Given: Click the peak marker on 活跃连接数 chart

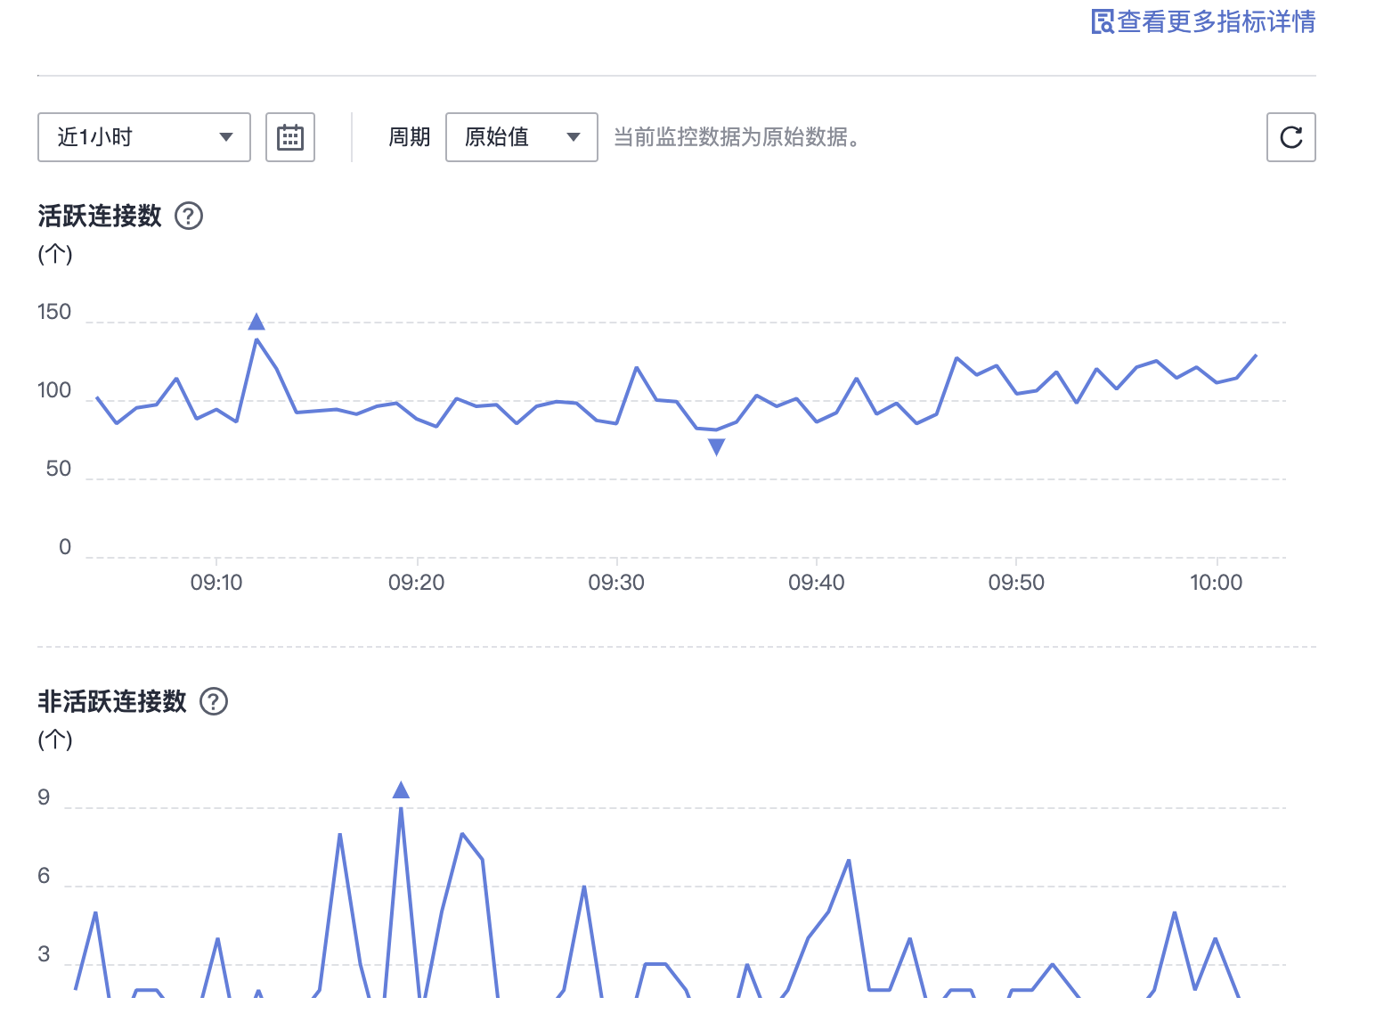Looking at the screenshot, I should pos(256,322).
